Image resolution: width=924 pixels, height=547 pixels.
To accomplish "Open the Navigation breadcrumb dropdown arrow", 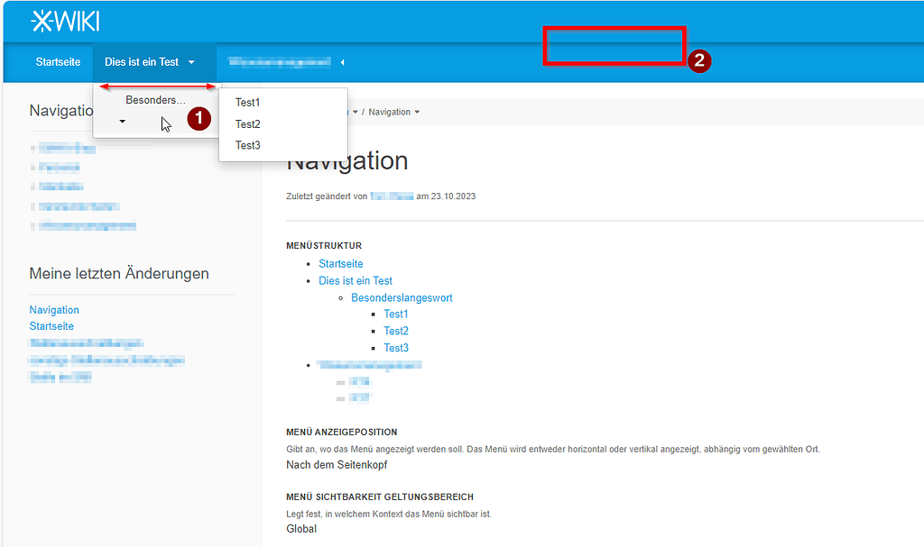I will (x=418, y=112).
